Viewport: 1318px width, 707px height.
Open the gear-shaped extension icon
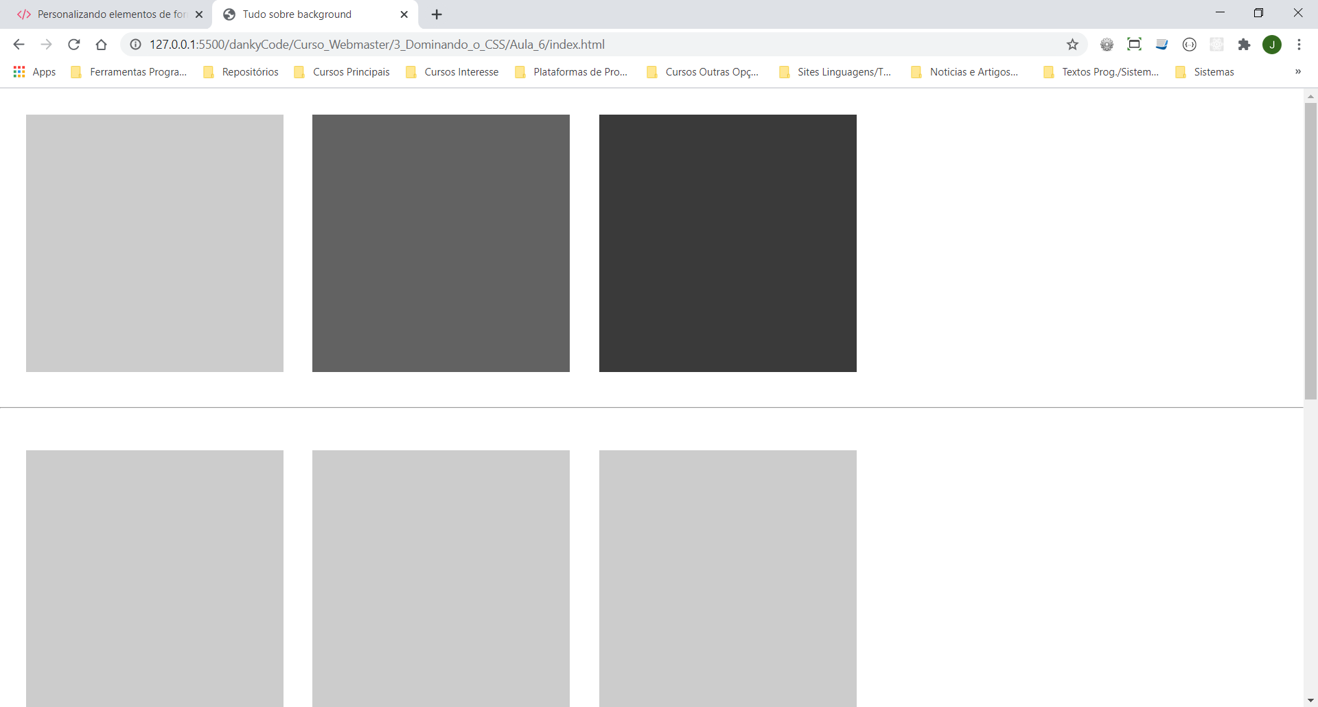[x=1107, y=45]
